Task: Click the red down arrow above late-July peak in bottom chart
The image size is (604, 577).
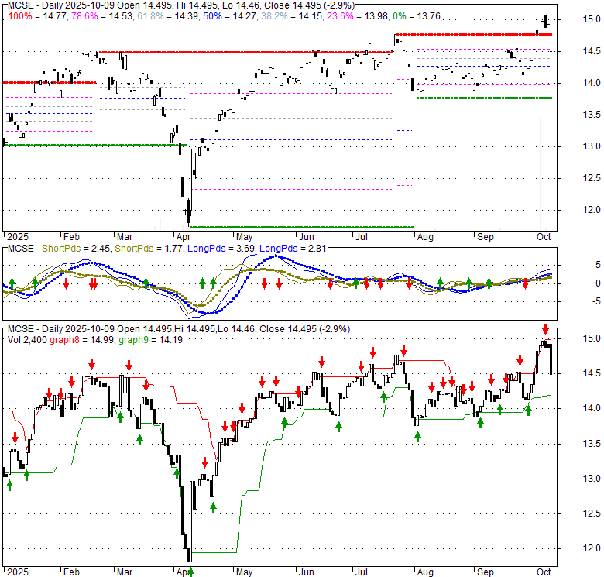Action: pos(403,345)
